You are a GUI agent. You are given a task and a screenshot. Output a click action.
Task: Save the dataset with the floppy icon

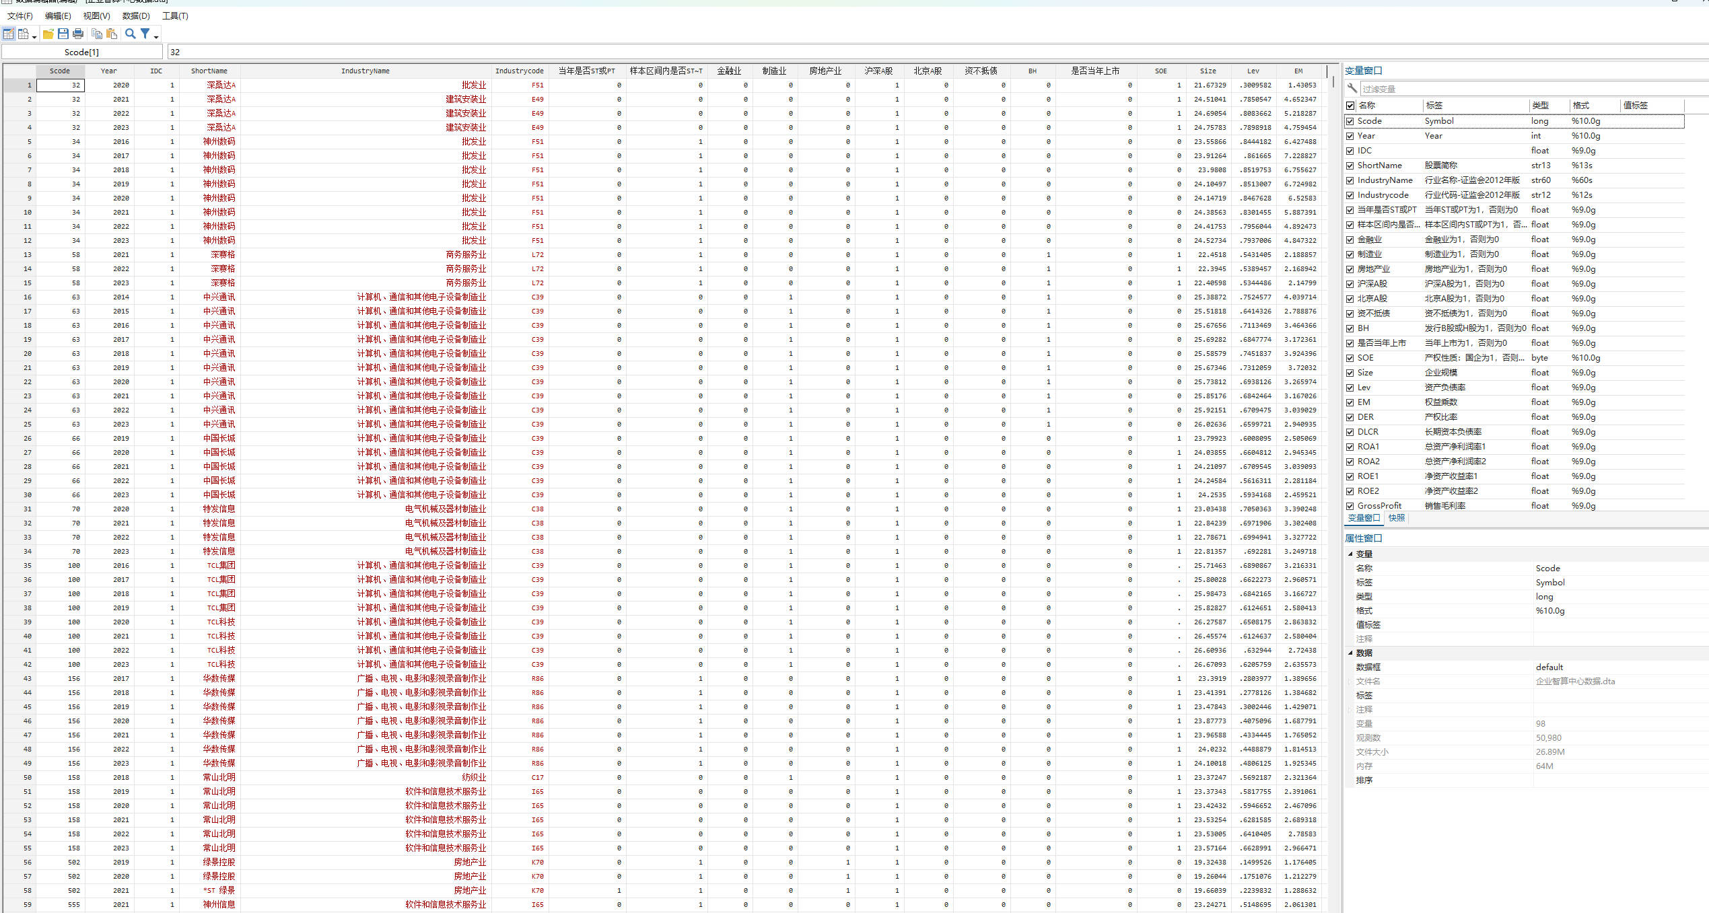[x=63, y=34]
